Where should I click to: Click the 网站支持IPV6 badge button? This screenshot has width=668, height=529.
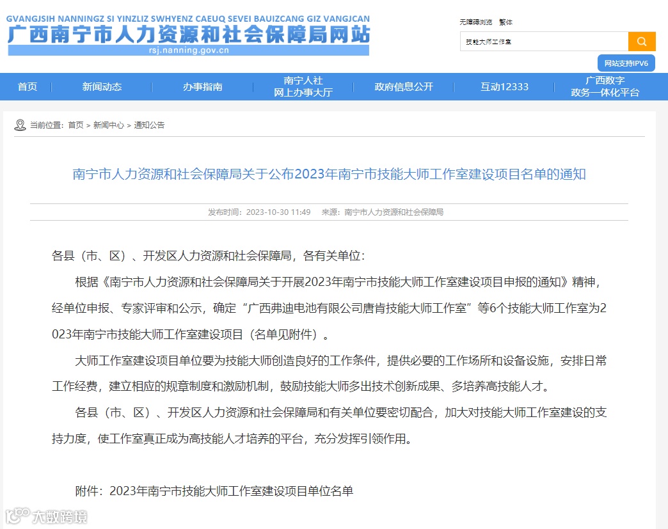tap(626, 63)
